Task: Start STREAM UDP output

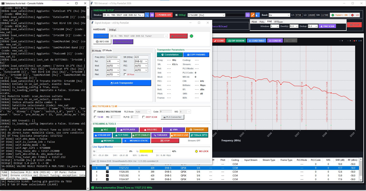Action: (x=102, y=135)
